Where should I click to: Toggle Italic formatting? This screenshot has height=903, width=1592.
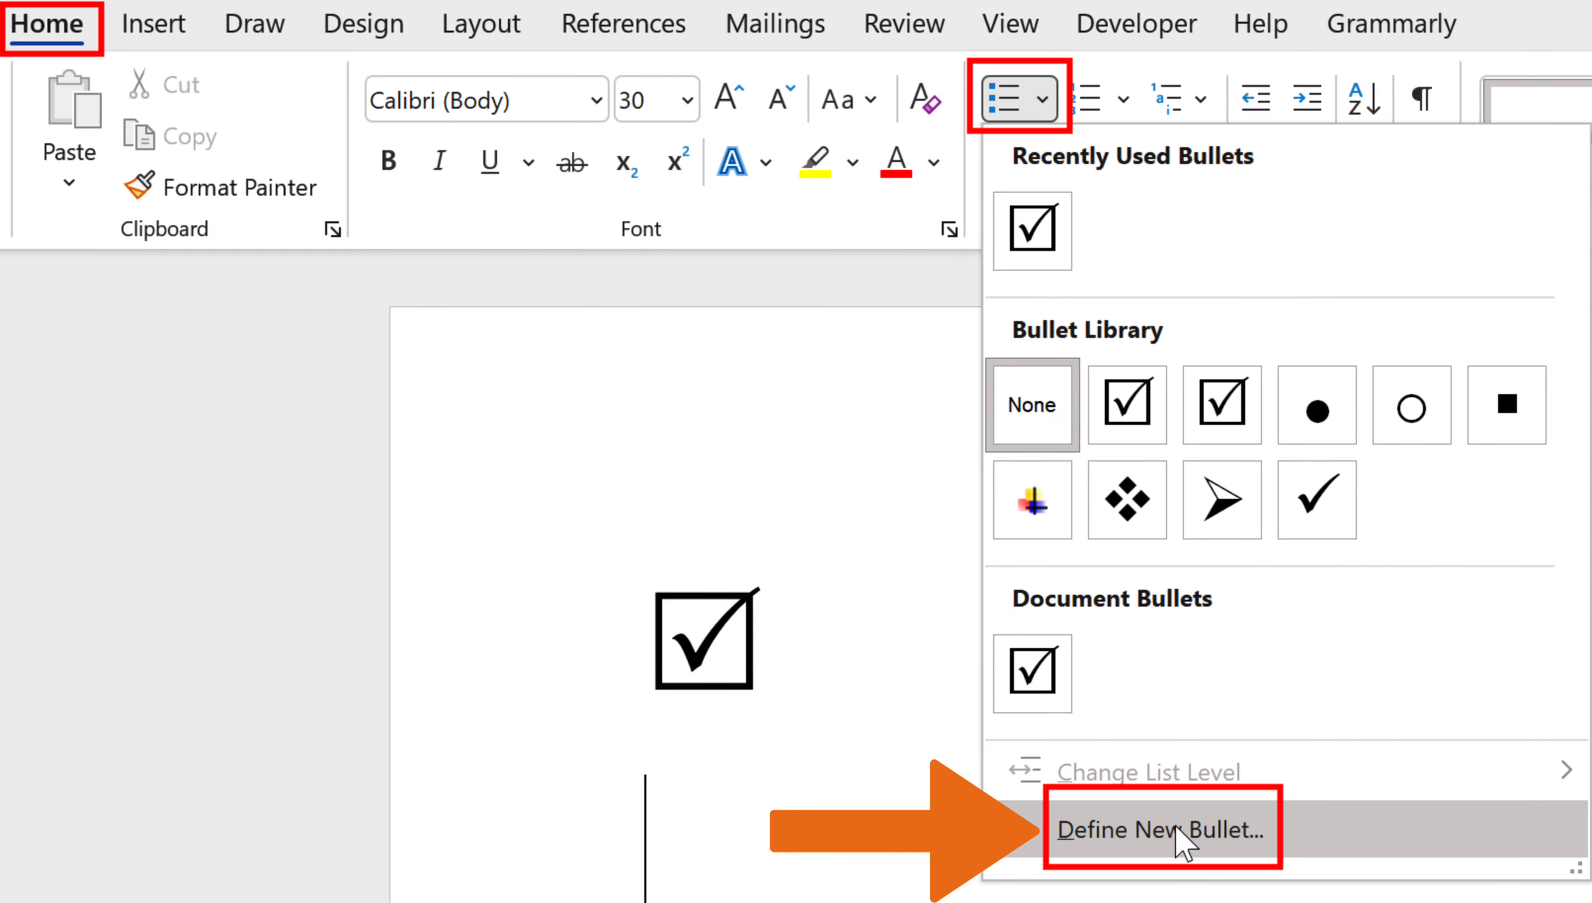coord(439,160)
